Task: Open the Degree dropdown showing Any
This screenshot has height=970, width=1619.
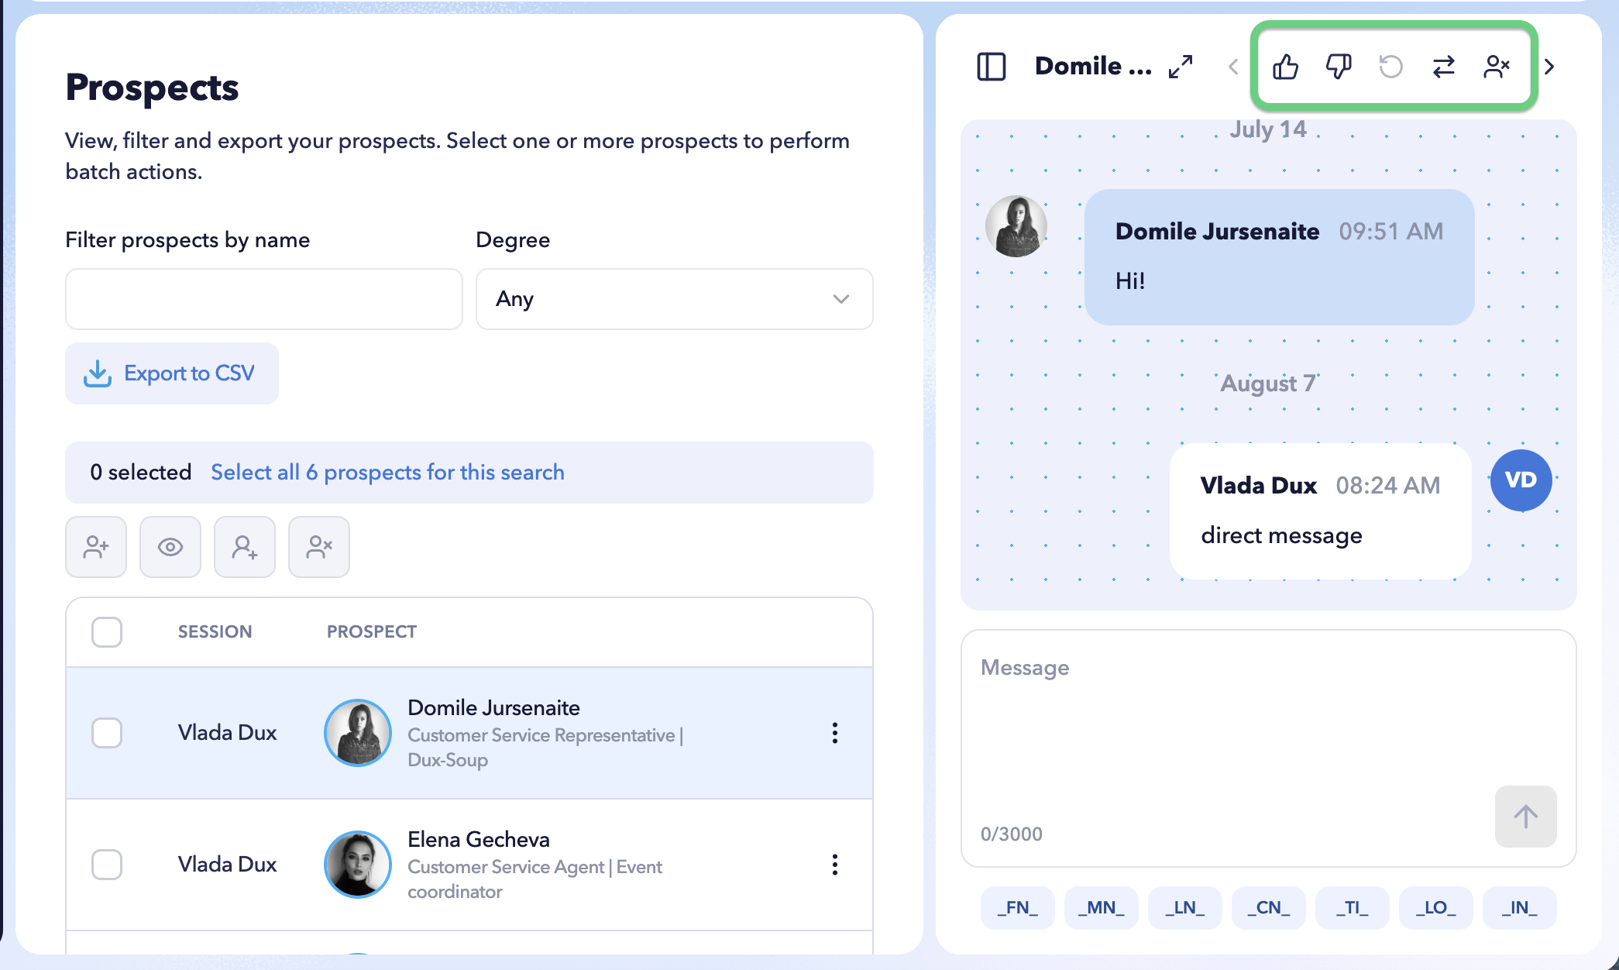Action: coord(675,299)
